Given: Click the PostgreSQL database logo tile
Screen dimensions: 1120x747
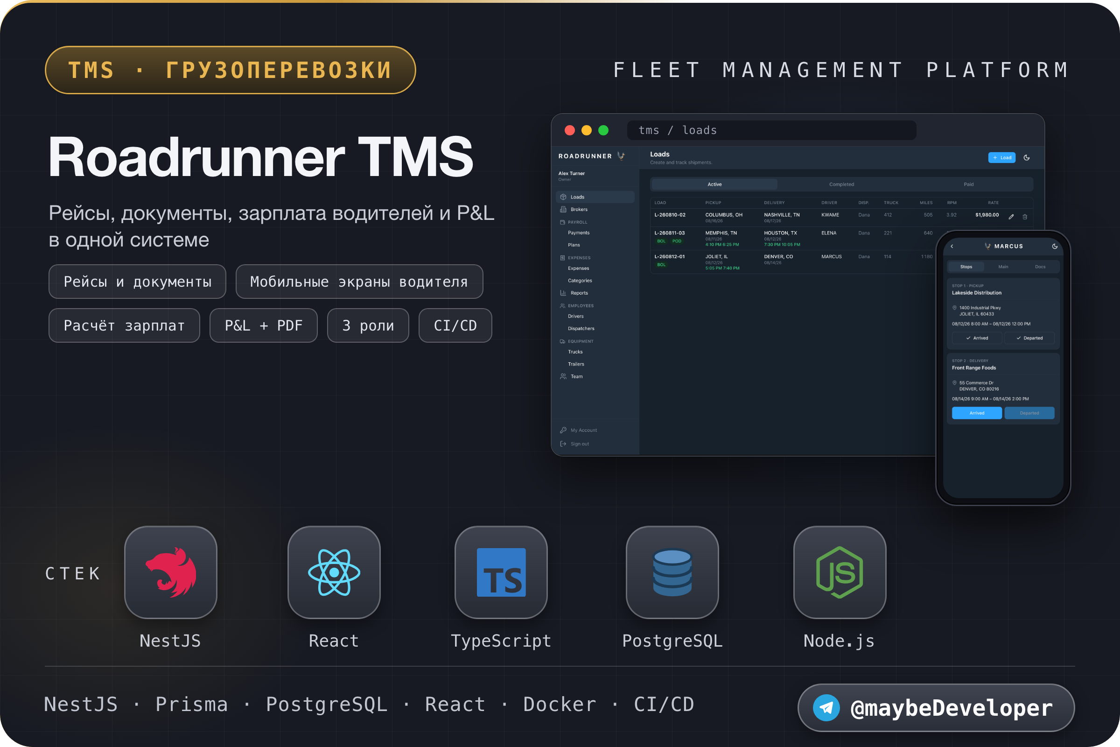Looking at the screenshot, I should pyautogui.click(x=672, y=572).
